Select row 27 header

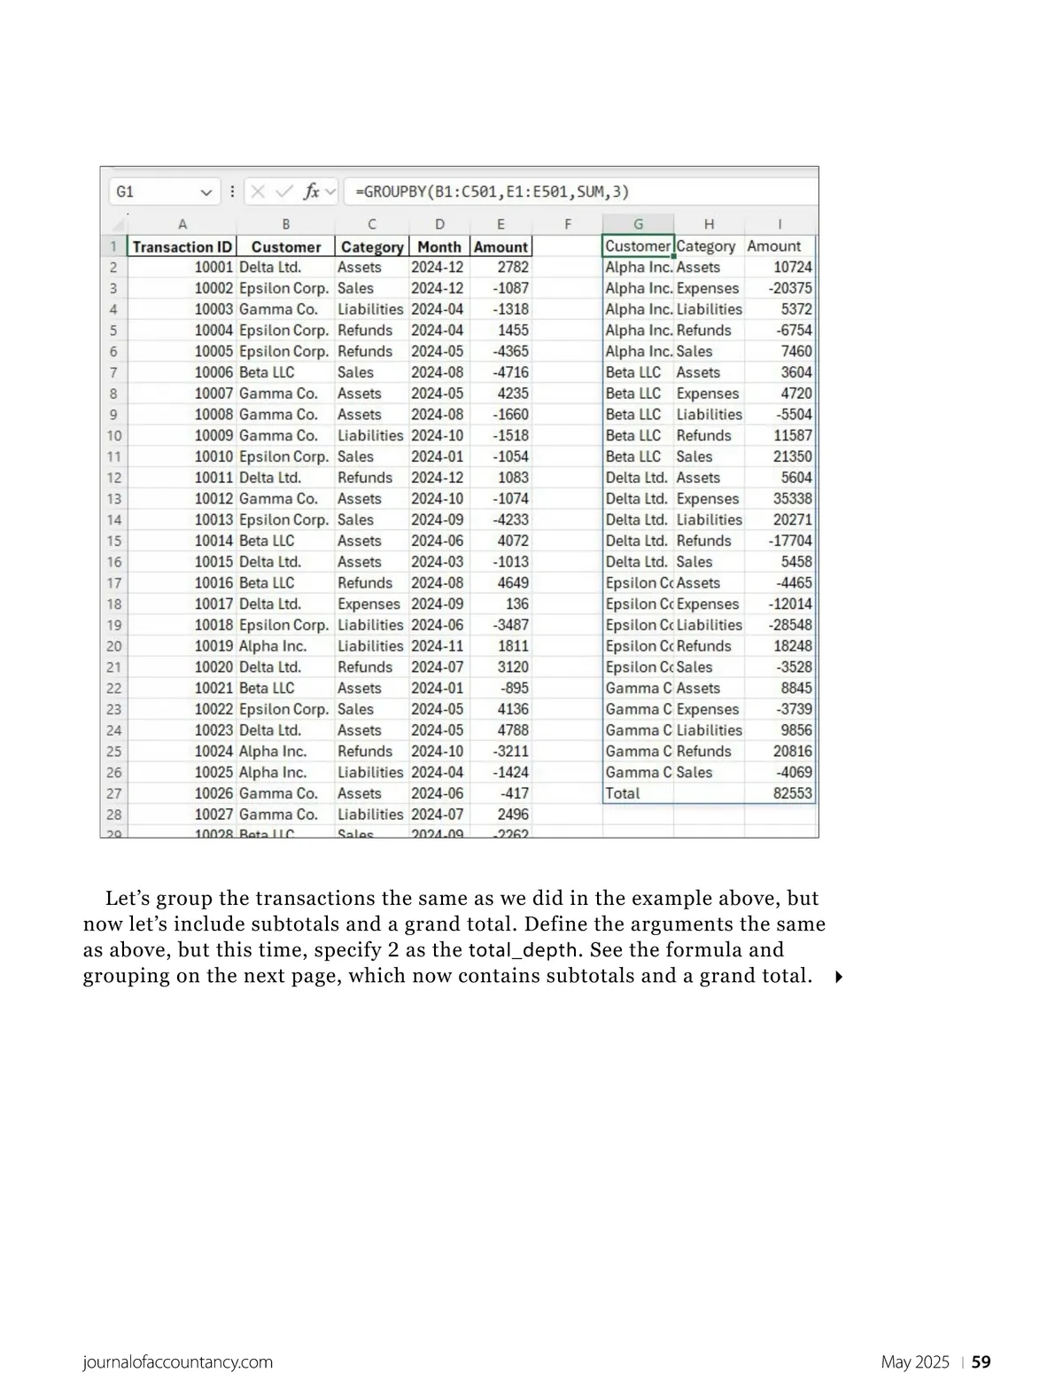(114, 793)
